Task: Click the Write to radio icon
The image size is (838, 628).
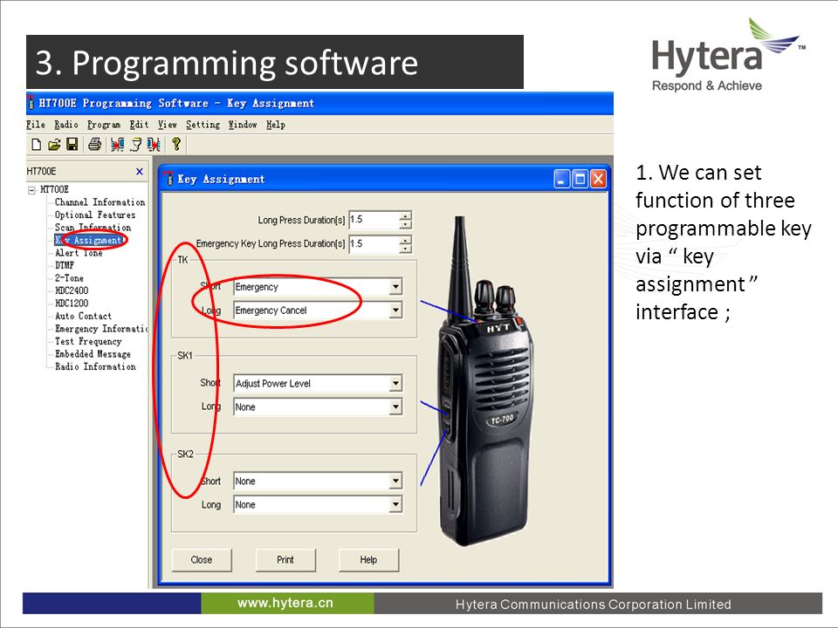Action: [154, 144]
